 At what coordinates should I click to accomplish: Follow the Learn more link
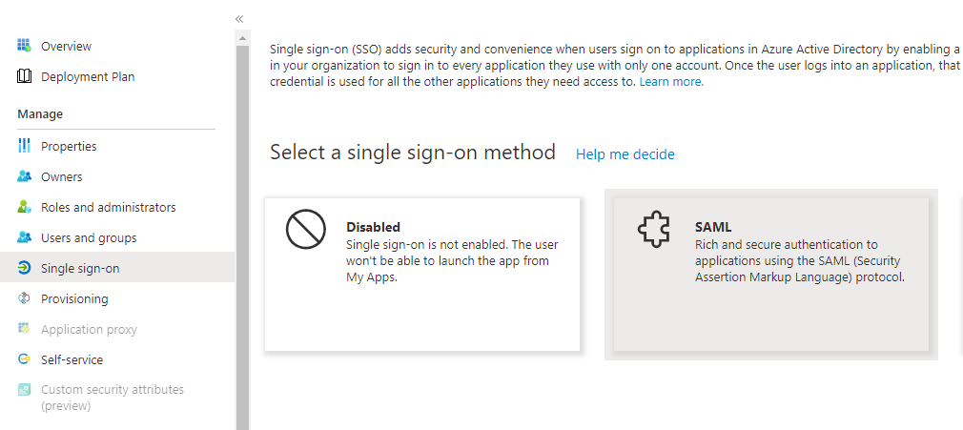click(671, 82)
